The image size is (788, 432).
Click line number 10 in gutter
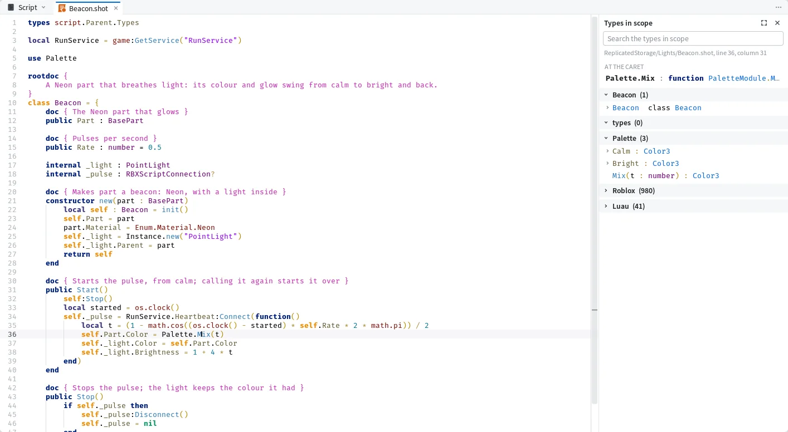point(12,102)
